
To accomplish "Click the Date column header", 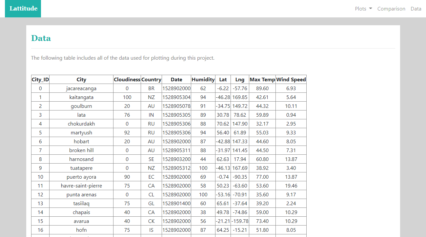I will click(x=176, y=79).
